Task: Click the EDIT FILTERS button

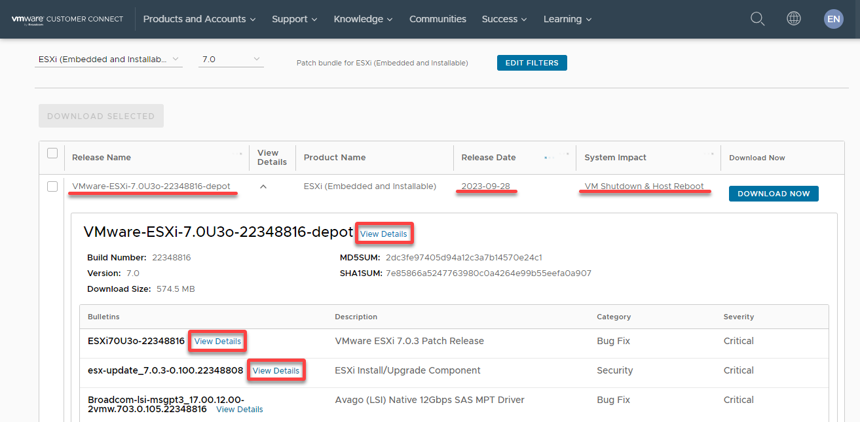Action: 532,63
